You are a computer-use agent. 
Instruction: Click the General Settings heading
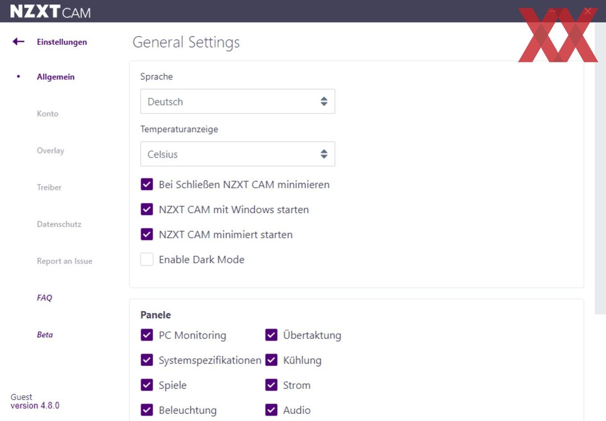coord(186,42)
